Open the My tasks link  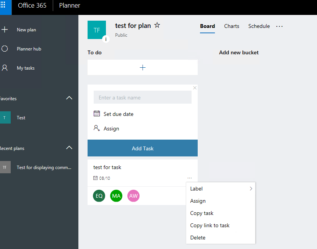pyautogui.click(x=26, y=68)
